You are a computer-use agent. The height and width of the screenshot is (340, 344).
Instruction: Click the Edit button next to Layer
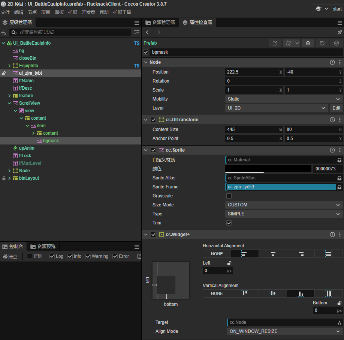coord(336,108)
